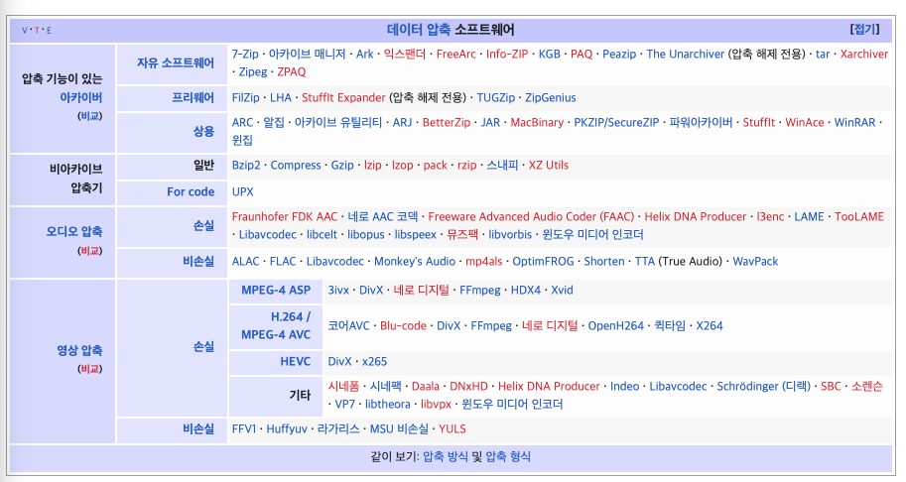Follow the X264 link
This screenshot has width=906, height=482.
(x=709, y=325)
